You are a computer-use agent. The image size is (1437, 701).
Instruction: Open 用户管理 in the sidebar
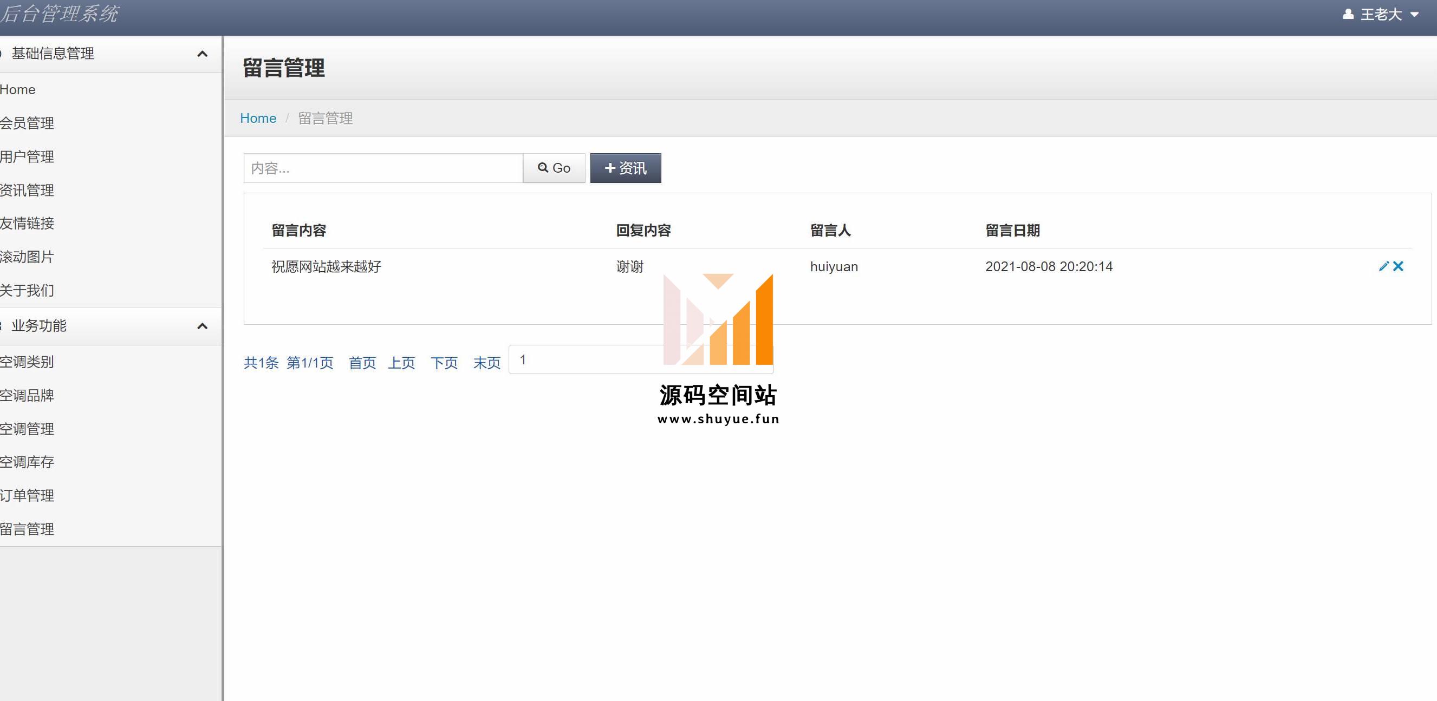[x=27, y=156]
